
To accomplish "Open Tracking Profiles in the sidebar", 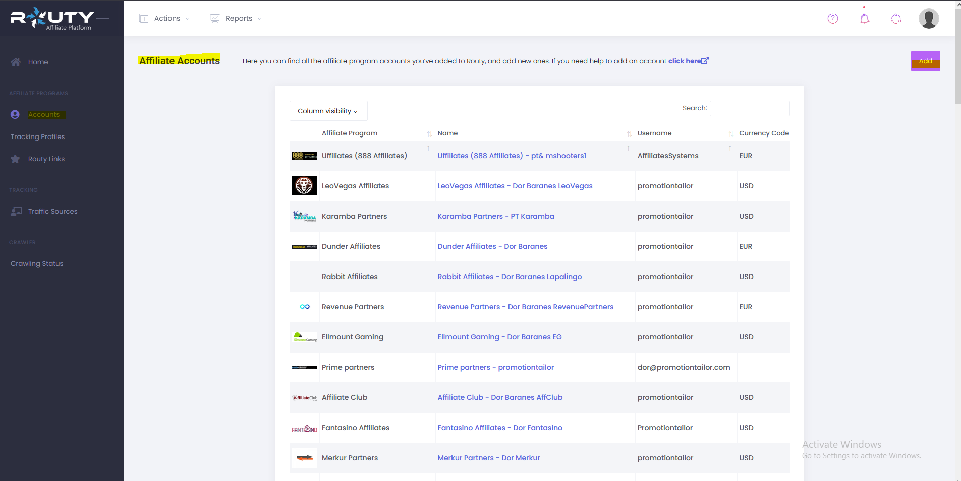I will (38, 137).
